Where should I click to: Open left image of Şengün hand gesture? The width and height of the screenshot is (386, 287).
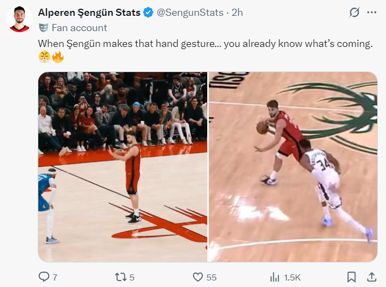122,166
